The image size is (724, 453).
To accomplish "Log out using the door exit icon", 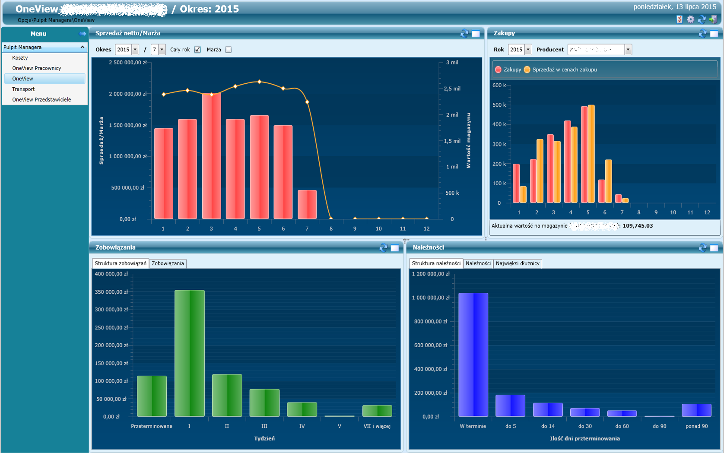I will 713,19.
